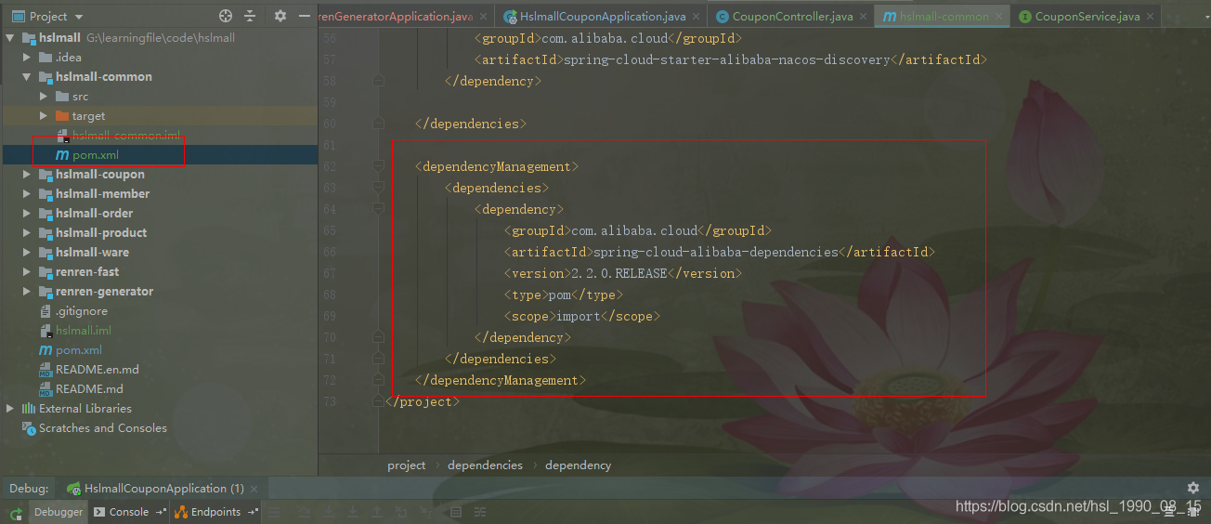Fold the dependencyManagement block at line 62
Screen dimensions: 1211x524
click(x=378, y=167)
